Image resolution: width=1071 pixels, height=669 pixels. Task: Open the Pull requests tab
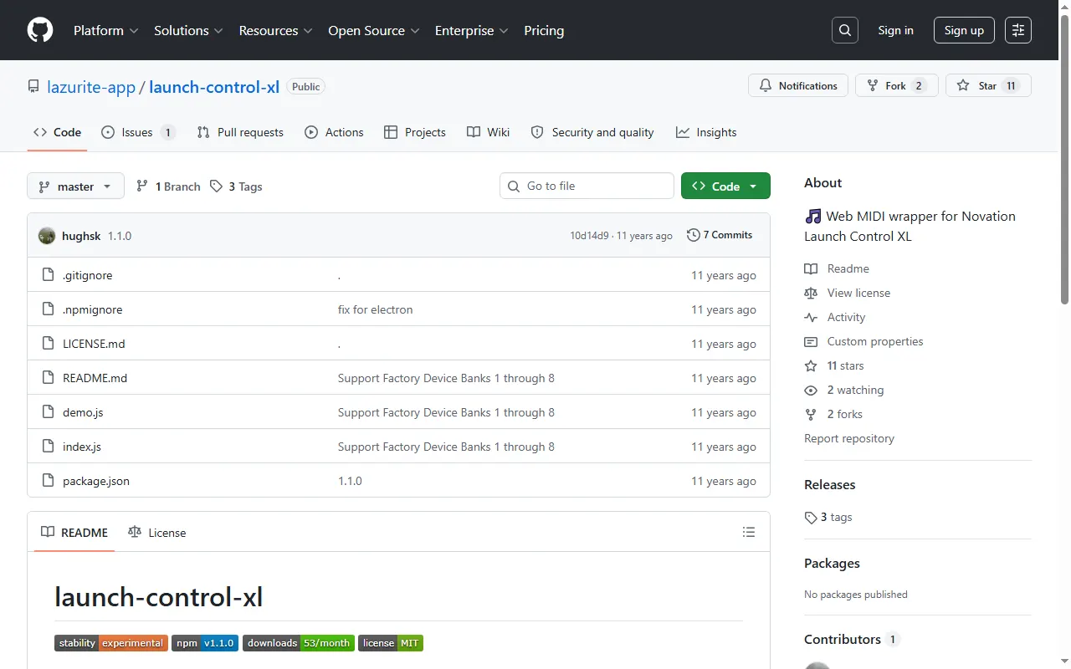click(240, 132)
